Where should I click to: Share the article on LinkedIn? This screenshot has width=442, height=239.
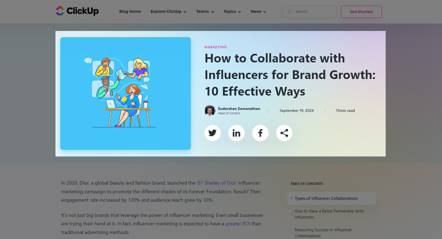coord(236,133)
